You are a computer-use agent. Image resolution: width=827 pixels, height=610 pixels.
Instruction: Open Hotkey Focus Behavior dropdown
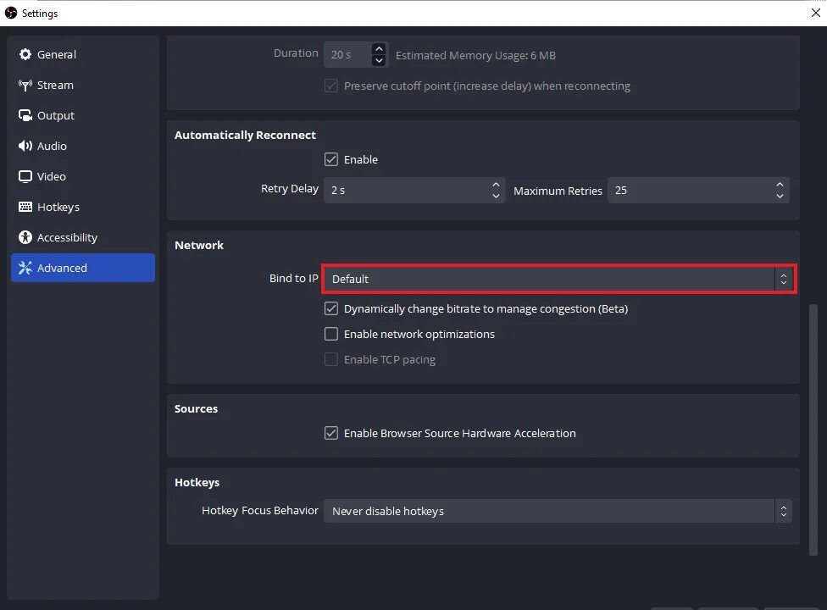click(x=558, y=511)
